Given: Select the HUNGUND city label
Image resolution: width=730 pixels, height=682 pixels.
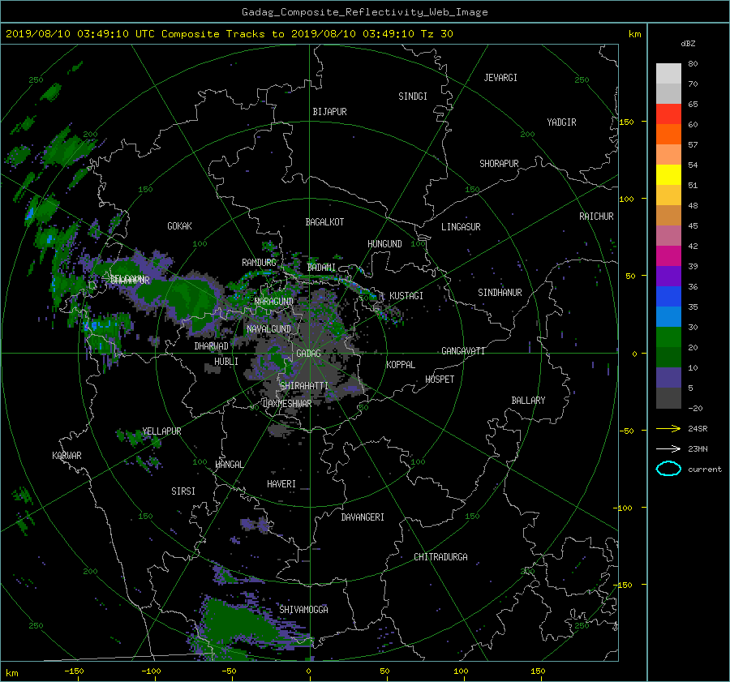Looking at the screenshot, I should [384, 244].
